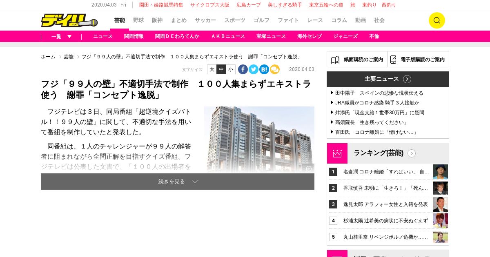The width and height of the screenshot is (490, 257).
Task: Open 東釣り top link
Action: point(370,5)
